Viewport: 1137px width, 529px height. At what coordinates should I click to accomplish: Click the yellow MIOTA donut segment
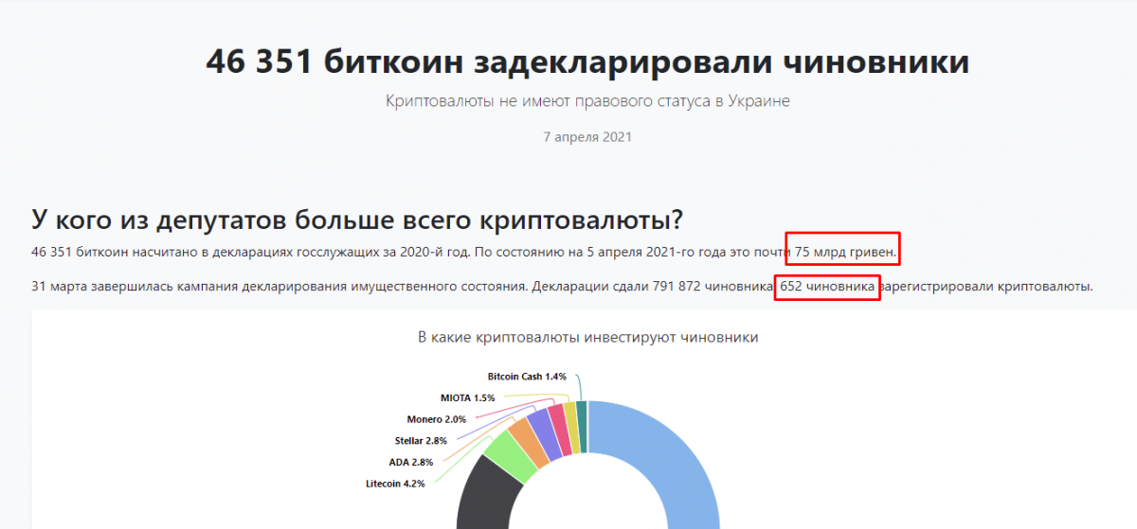pos(571,427)
